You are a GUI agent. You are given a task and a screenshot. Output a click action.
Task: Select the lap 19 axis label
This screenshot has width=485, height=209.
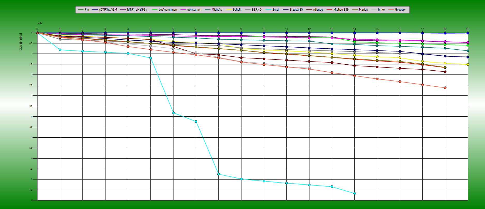[x=468, y=29]
